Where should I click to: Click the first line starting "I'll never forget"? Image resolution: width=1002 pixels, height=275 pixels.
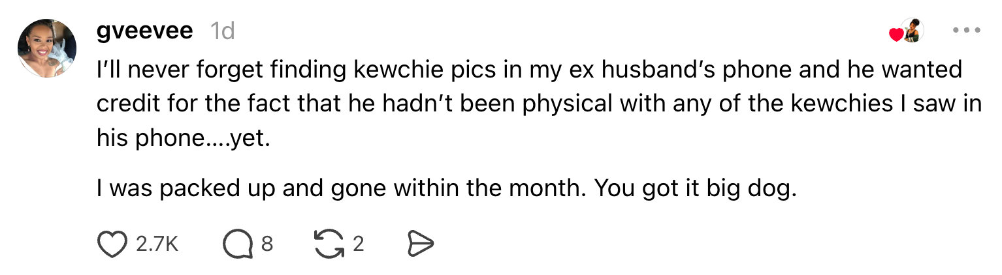coord(529,69)
